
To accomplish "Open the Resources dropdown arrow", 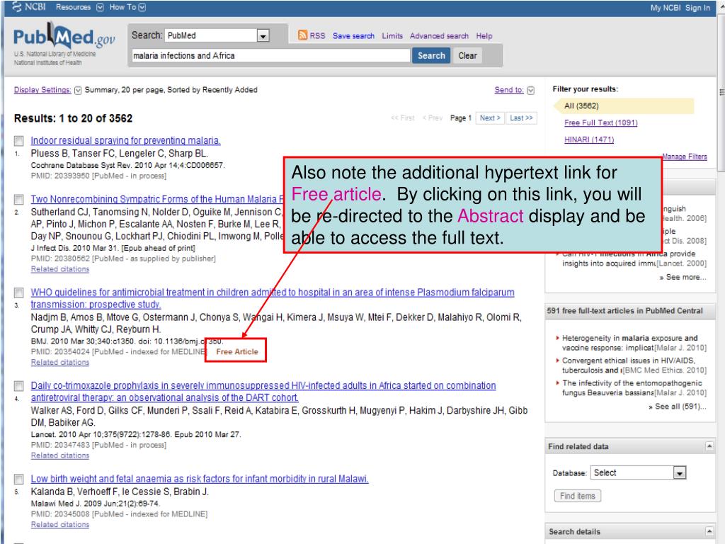I will (100, 7).
